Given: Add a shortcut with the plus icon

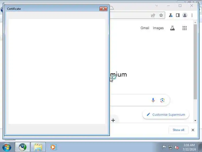Looking at the screenshot, I should (113, 120).
